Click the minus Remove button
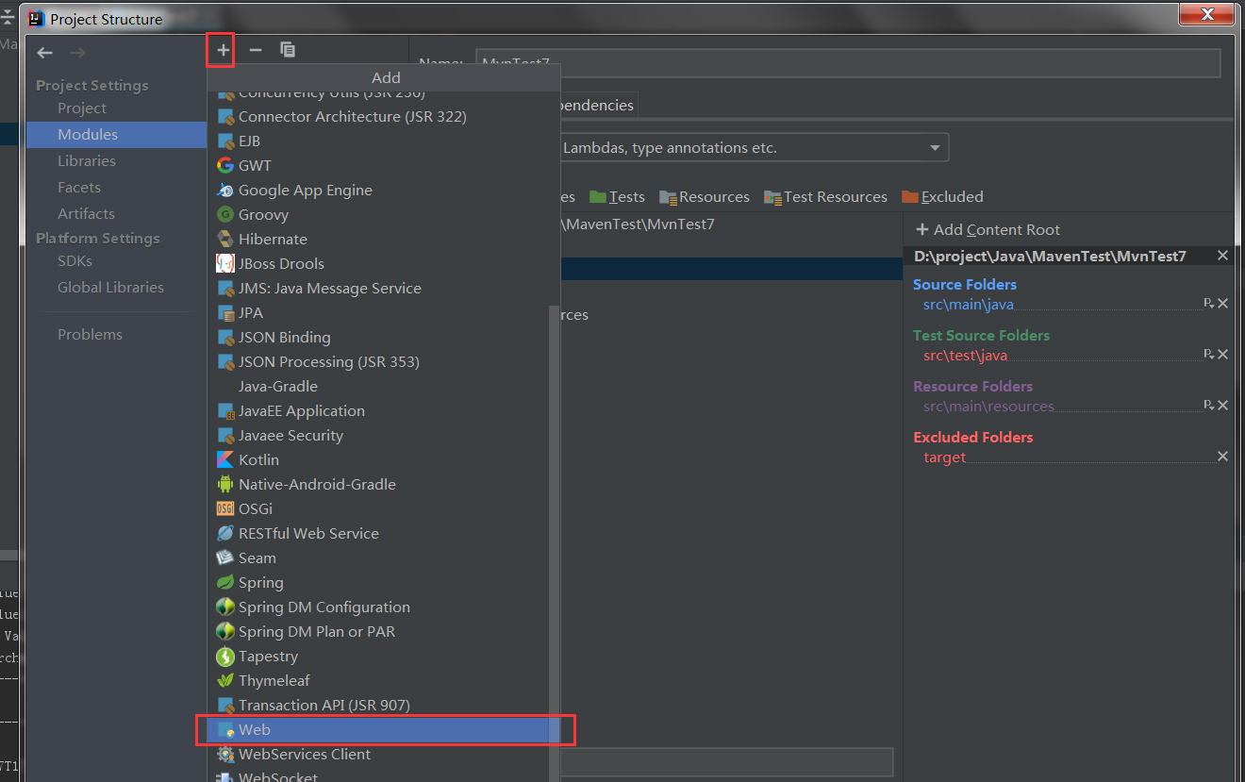 (256, 50)
